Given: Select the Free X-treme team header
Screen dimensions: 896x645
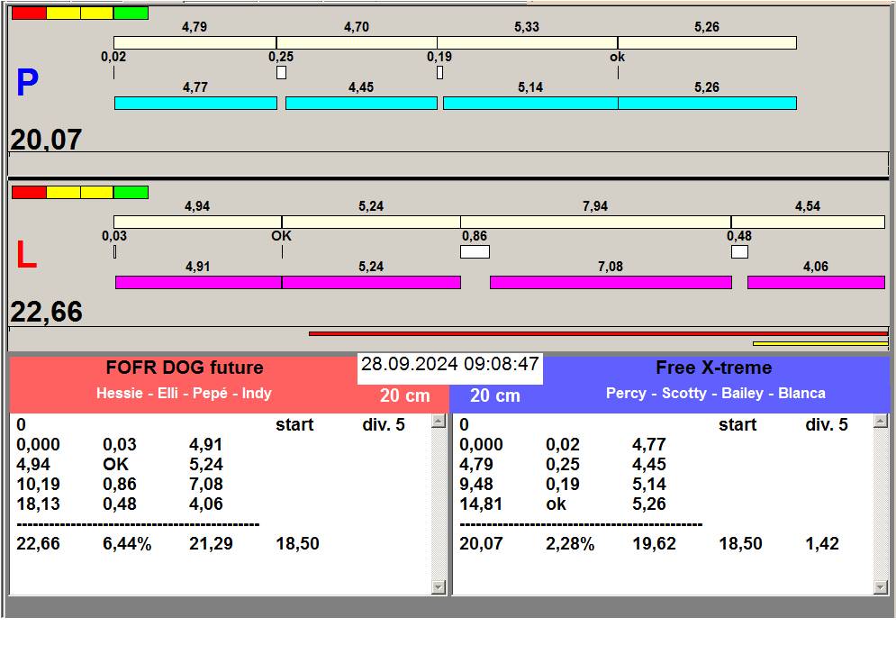Looking at the screenshot, I should [x=714, y=368].
